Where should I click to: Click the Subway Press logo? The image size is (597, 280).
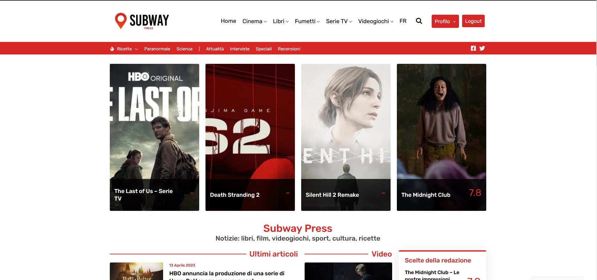tap(142, 21)
